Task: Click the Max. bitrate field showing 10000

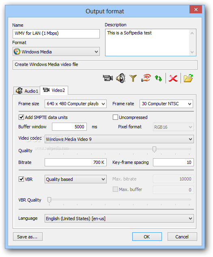Action: tap(173, 179)
